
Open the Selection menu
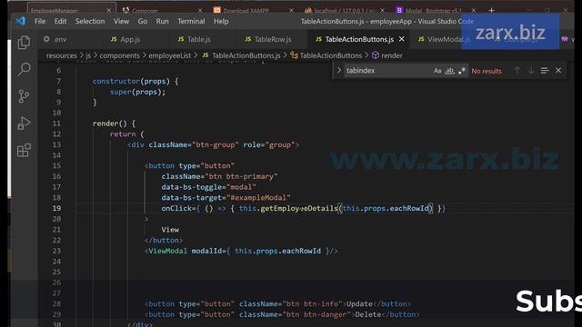point(90,21)
